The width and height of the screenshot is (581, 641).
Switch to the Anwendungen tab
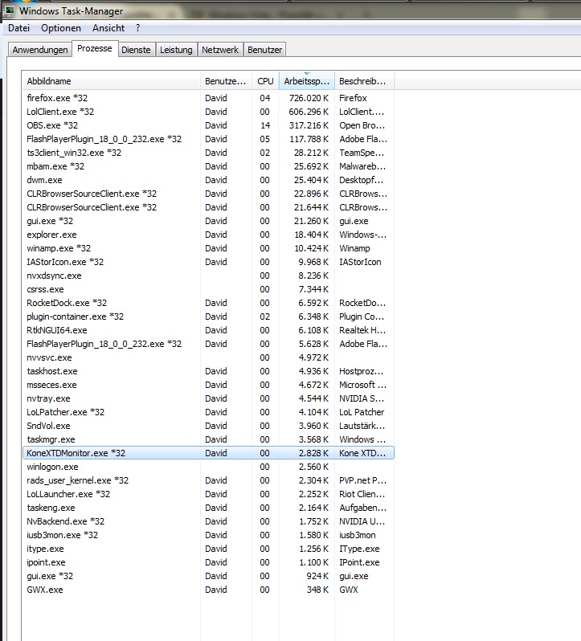click(x=40, y=50)
